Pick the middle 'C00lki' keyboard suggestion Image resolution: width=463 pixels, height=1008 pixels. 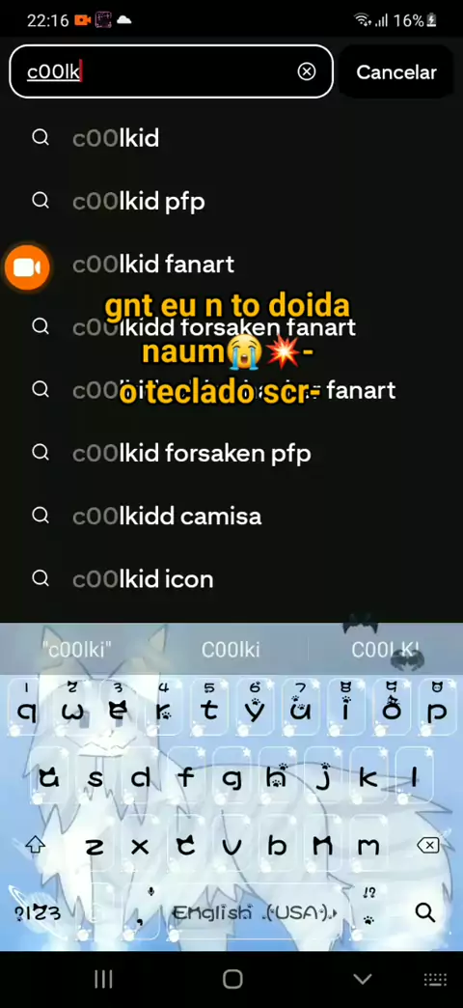tap(231, 650)
